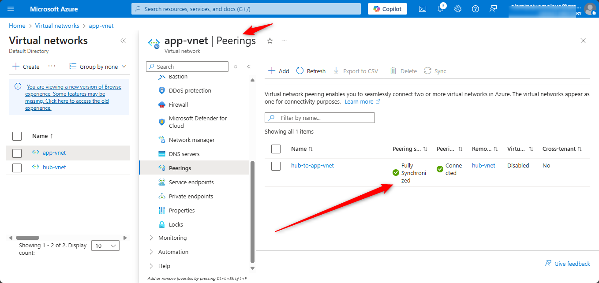Add a new peering
599x283 pixels.
pyautogui.click(x=279, y=71)
